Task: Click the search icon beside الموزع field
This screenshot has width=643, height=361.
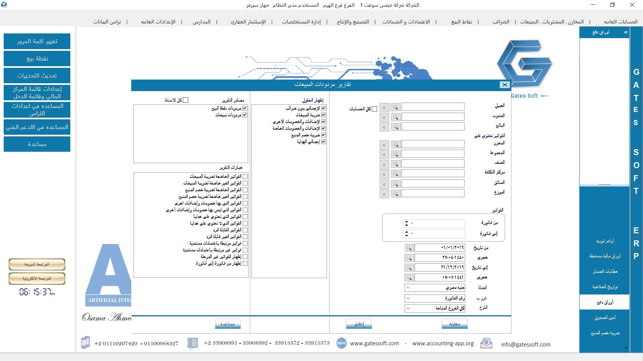Action: point(396,194)
